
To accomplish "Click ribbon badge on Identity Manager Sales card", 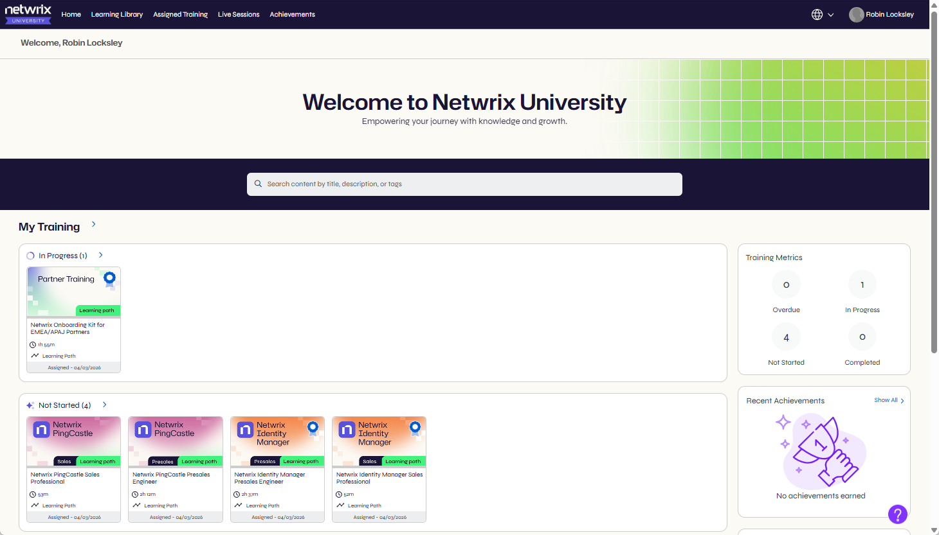I will (x=415, y=428).
